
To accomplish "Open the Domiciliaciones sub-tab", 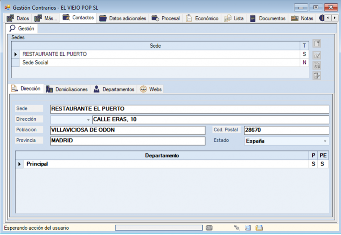I will (67, 89).
